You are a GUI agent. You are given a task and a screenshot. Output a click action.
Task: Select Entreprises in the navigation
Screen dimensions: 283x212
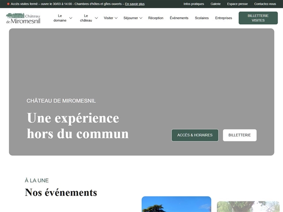pos(223,18)
